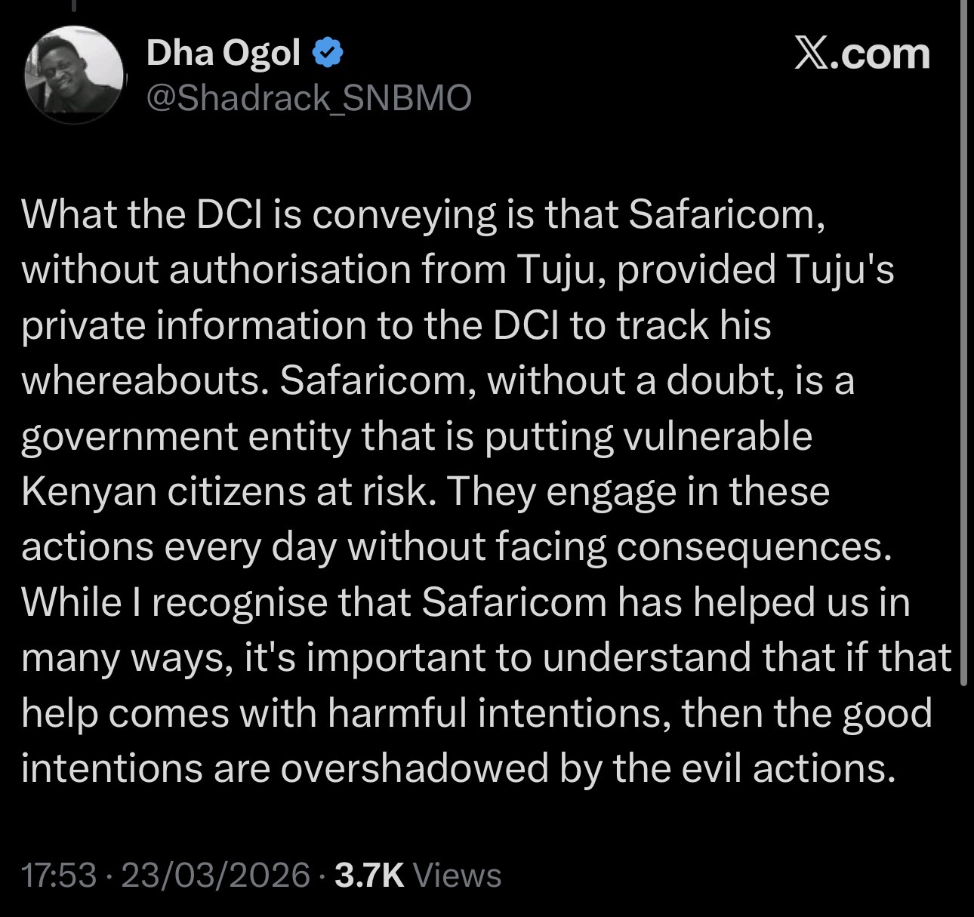This screenshot has height=917, width=974.
Task: Open the Dha Ogol display name
Action: pyautogui.click(x=223, y=53)
